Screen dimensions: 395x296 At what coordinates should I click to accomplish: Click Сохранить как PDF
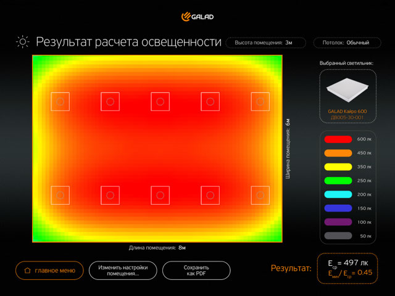pyautogui.click(x=196, y=270)
